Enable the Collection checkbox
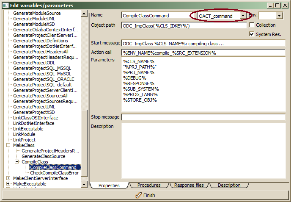Screen dimensions: 291x202 [252, 25]
